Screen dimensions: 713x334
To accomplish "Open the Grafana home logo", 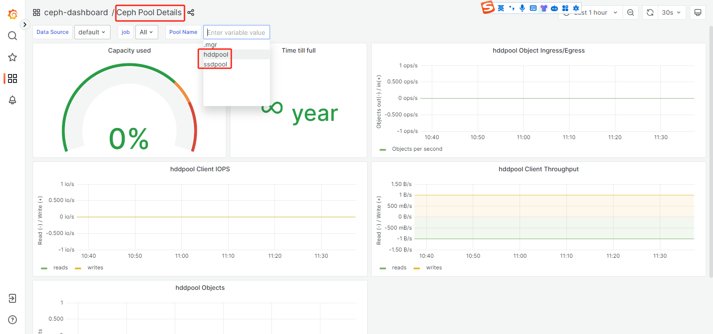I will (12, 14).
